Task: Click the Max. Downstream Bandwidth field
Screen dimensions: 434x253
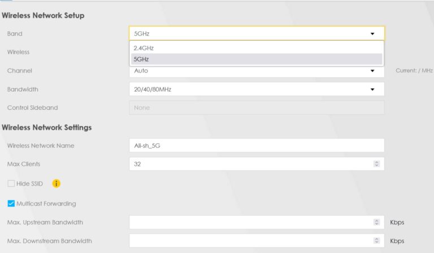Action: [x=257, y=241]
